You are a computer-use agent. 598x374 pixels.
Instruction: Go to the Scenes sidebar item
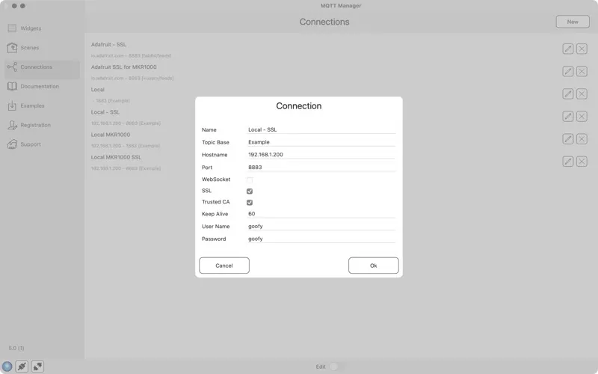pos(28,48)
